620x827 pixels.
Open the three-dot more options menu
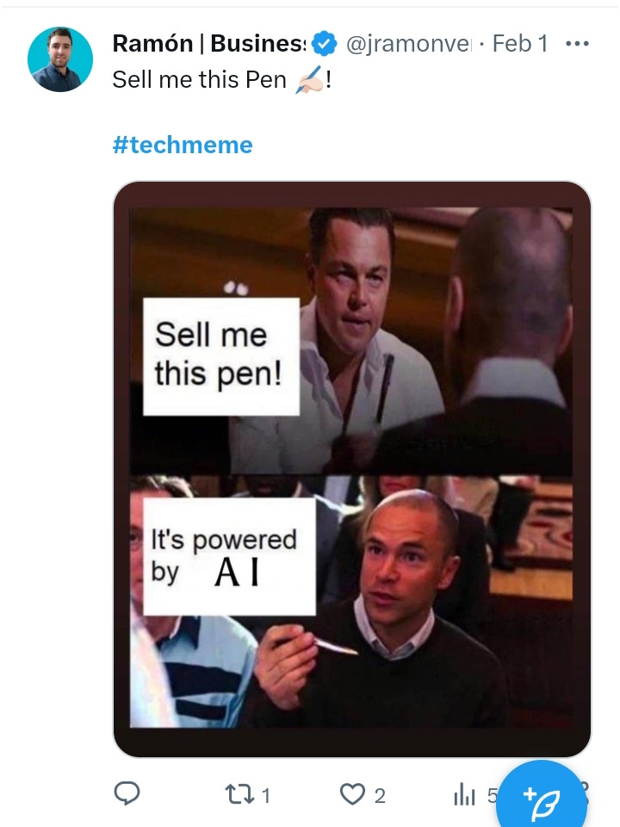[577, 43]
